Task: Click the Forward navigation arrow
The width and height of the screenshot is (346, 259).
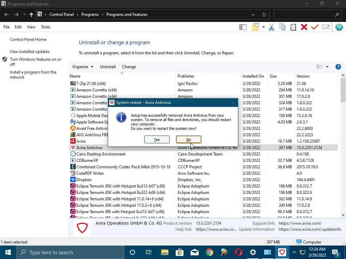Action: (17, 15)
